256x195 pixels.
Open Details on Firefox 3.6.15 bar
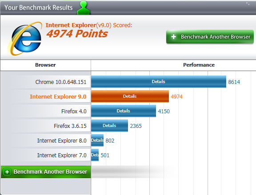point(109,126)
